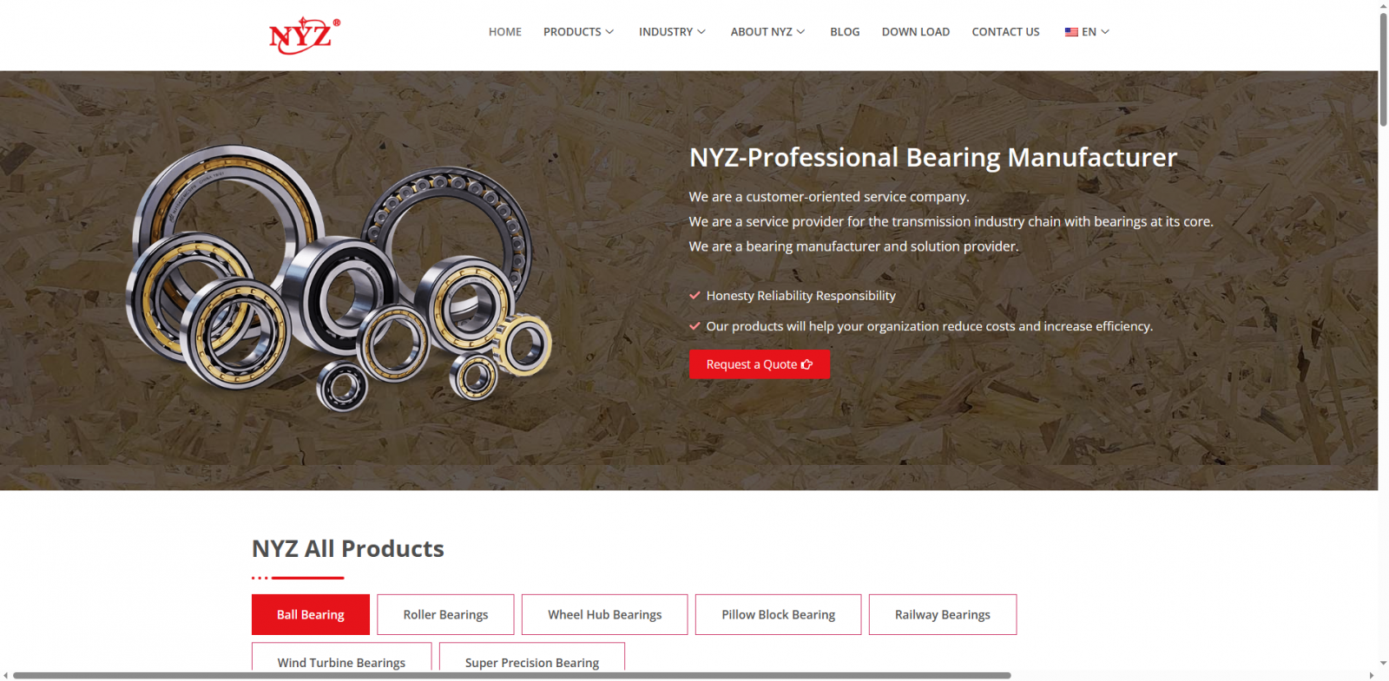Click the checkmark beside reduce costs statement

click(694, 326)
